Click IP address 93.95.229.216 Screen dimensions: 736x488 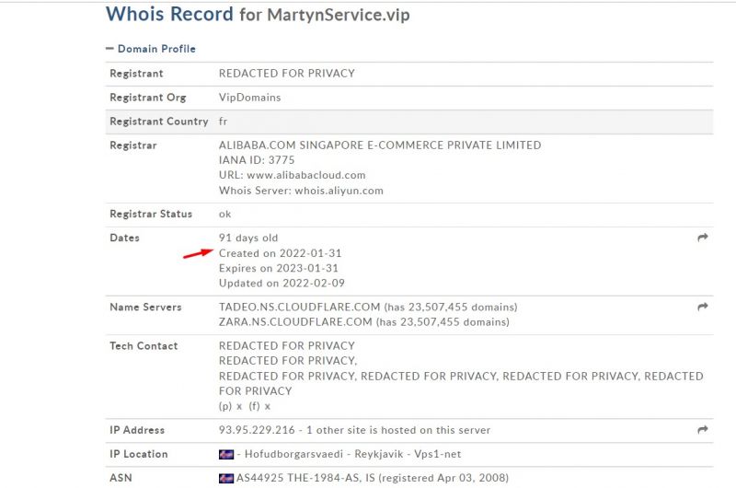[x=257, y=430]
